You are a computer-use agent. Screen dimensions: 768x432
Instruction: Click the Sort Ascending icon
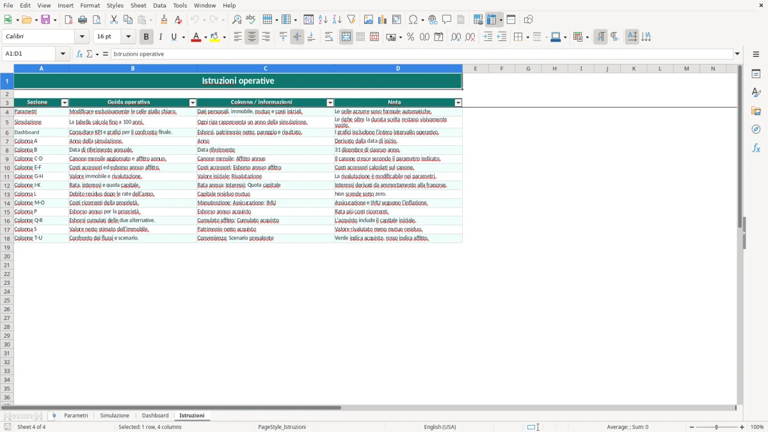323,20
